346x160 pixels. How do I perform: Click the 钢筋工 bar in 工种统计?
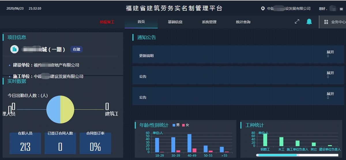tap(265, 140)
